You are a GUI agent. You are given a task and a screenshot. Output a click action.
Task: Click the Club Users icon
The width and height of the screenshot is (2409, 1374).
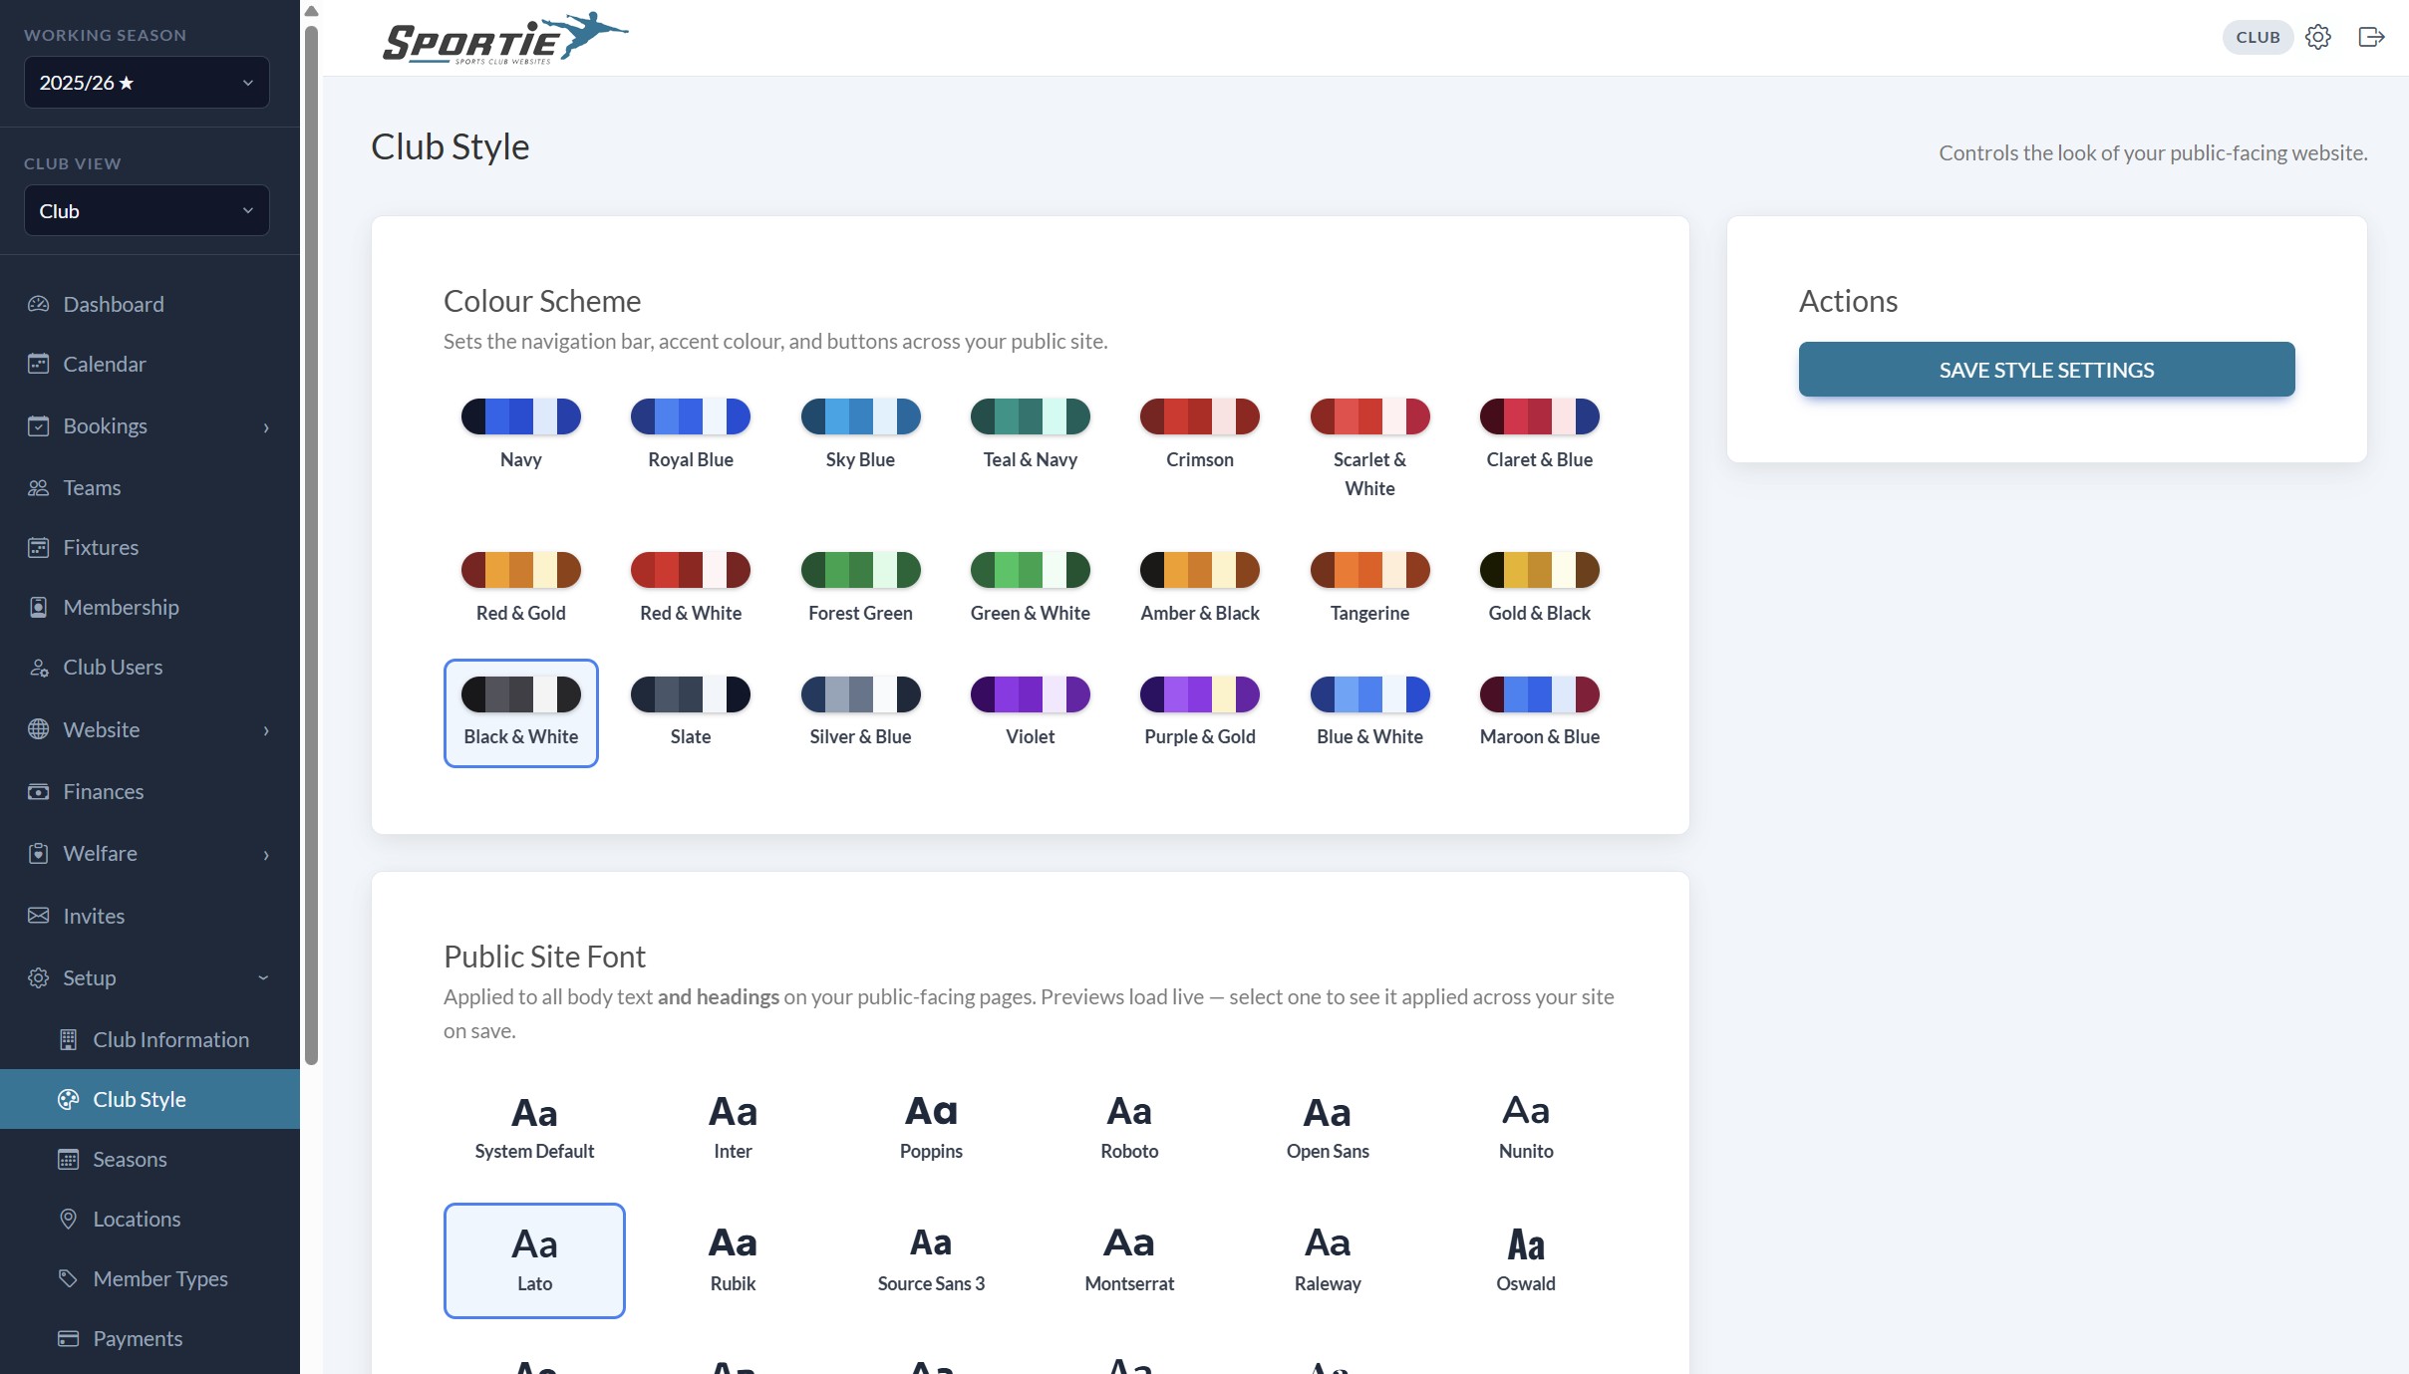tap(38, 668)
